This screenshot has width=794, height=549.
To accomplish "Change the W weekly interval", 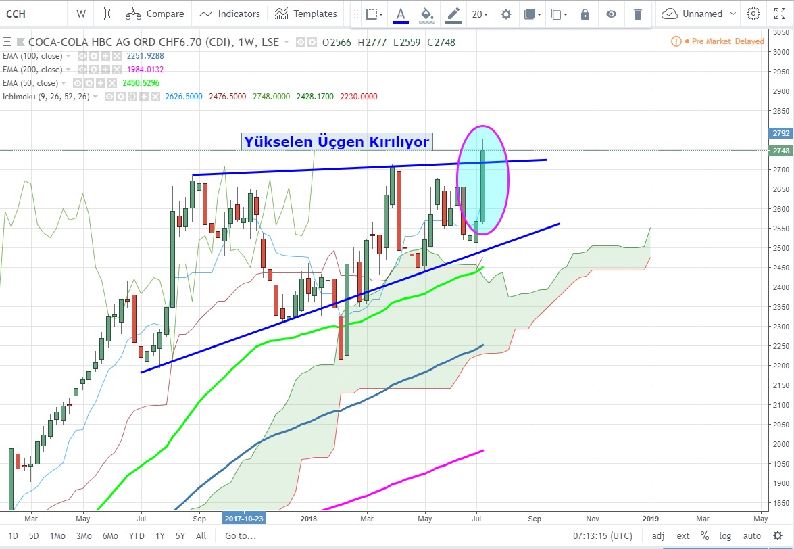I will [81, 14].
